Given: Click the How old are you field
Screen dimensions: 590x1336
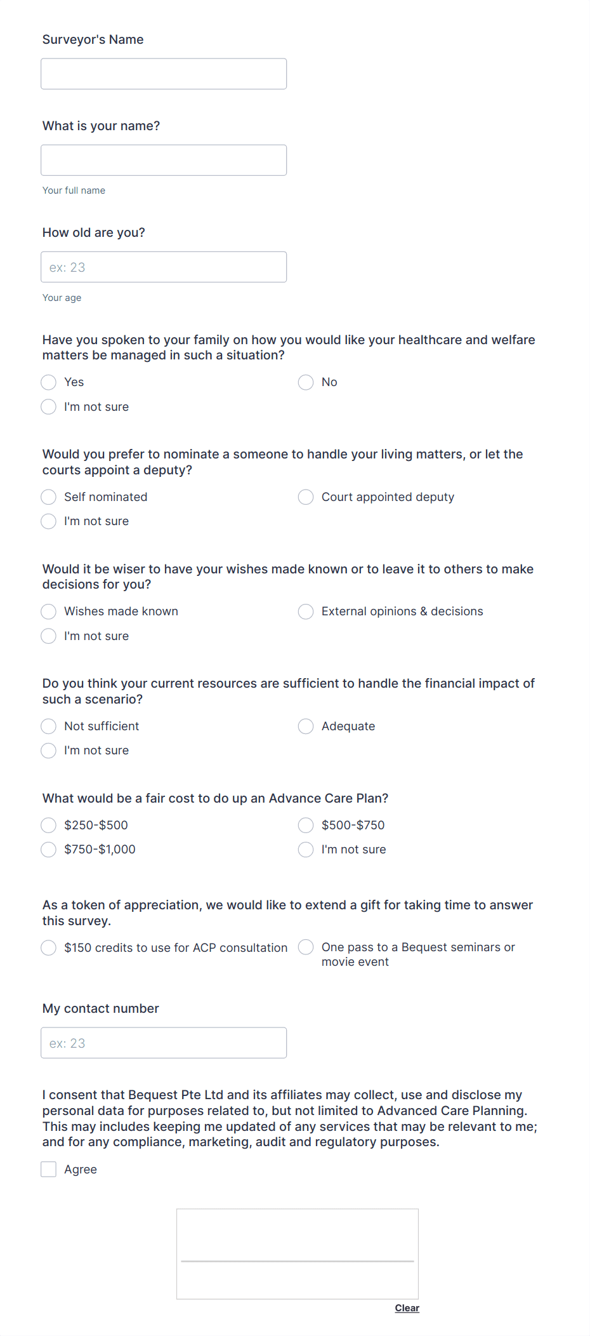Looking at the screenshot, I should point(164,267).
